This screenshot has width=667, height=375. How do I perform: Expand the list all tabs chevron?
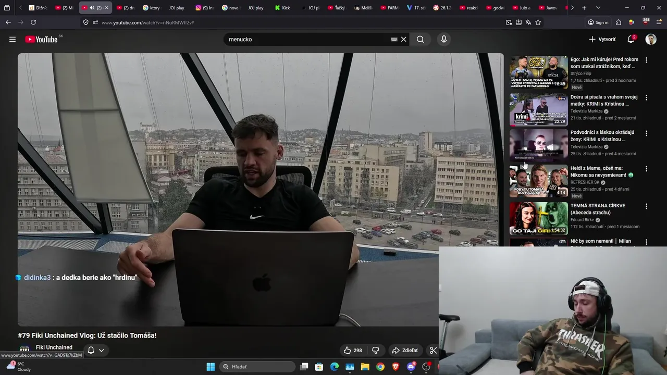coord(598,8)
